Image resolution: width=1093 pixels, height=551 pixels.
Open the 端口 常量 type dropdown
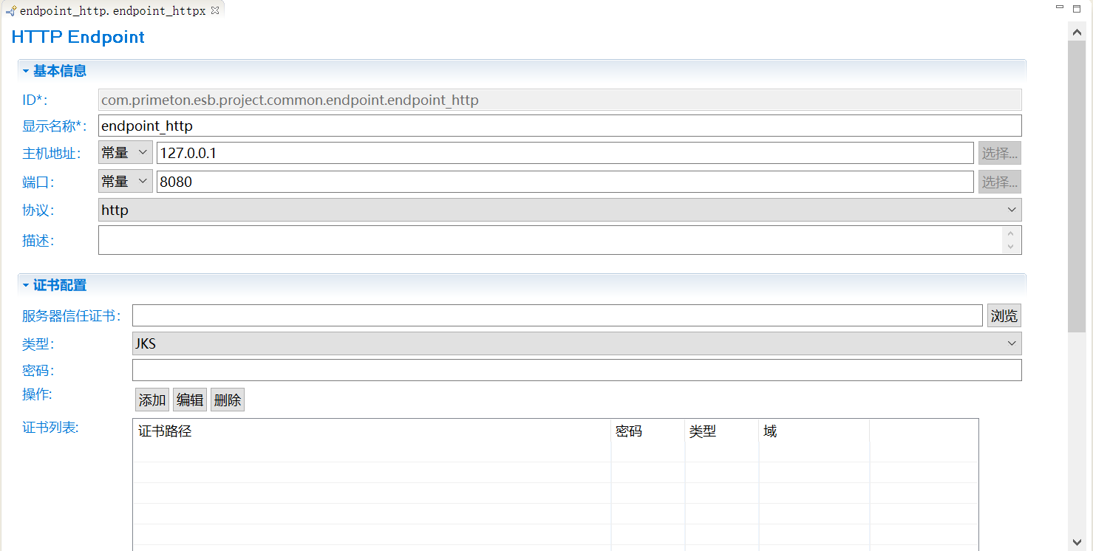pyautogui.click(x=126, y=181)
